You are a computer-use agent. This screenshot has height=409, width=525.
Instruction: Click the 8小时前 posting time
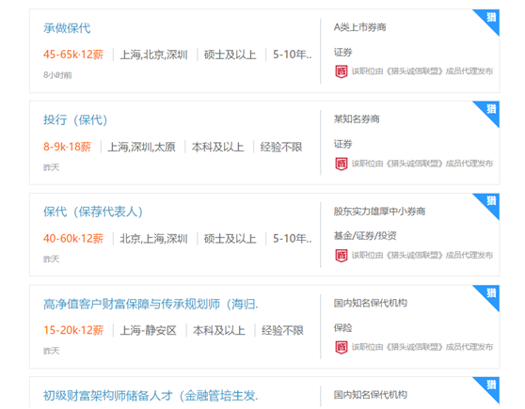[x=57, y=75]
